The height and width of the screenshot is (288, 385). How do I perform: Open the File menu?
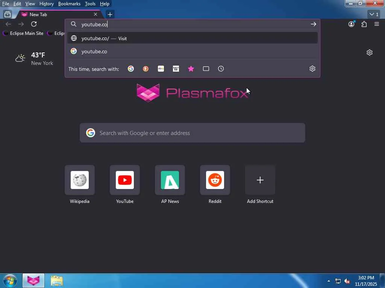[x=6, y=4]
